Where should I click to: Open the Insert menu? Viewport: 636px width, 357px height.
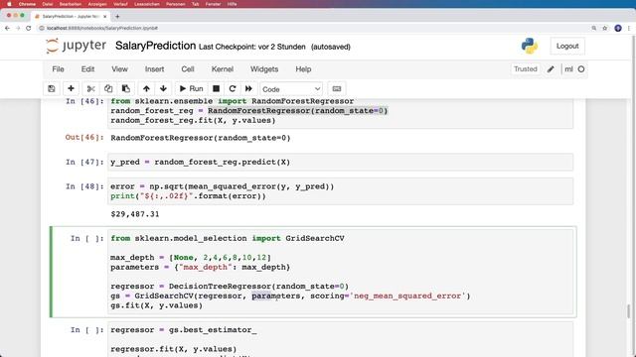pyautogui.click(x=155, y=69)
